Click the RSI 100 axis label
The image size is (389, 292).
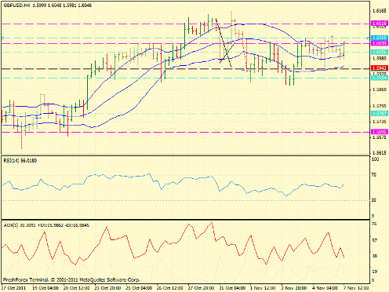pyautogui.click(x=376, y=159)
